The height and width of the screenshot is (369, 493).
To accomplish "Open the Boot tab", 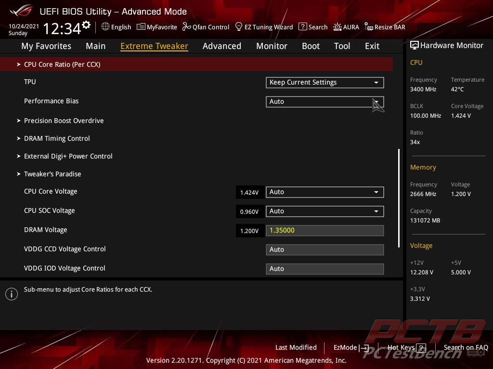I will 311,46.
